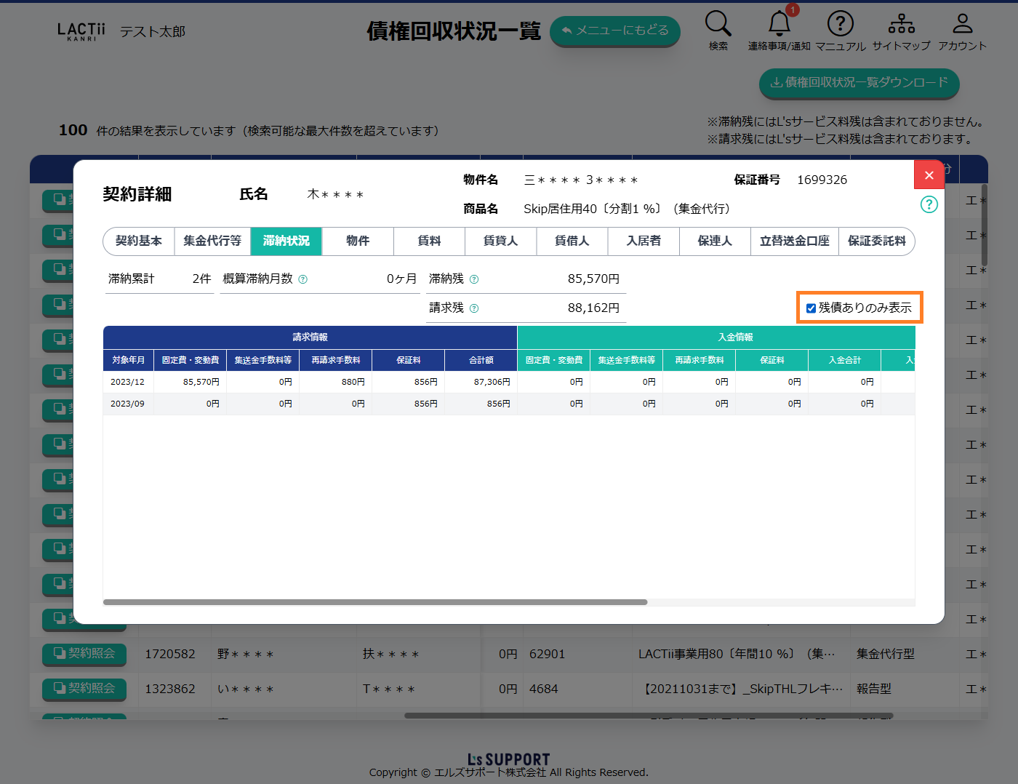Open notifications bell icon
This screenshot has height=784, width=1018.
click(x=779, y=24)
